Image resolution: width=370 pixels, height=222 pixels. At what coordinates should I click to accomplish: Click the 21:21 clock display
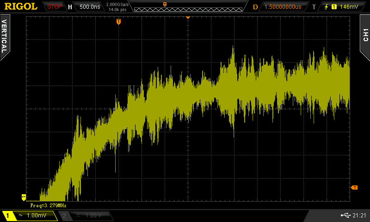tap(359, 215)
